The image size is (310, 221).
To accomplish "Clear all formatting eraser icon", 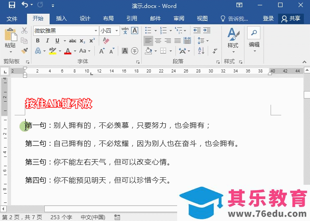I will tap(106, 41).
